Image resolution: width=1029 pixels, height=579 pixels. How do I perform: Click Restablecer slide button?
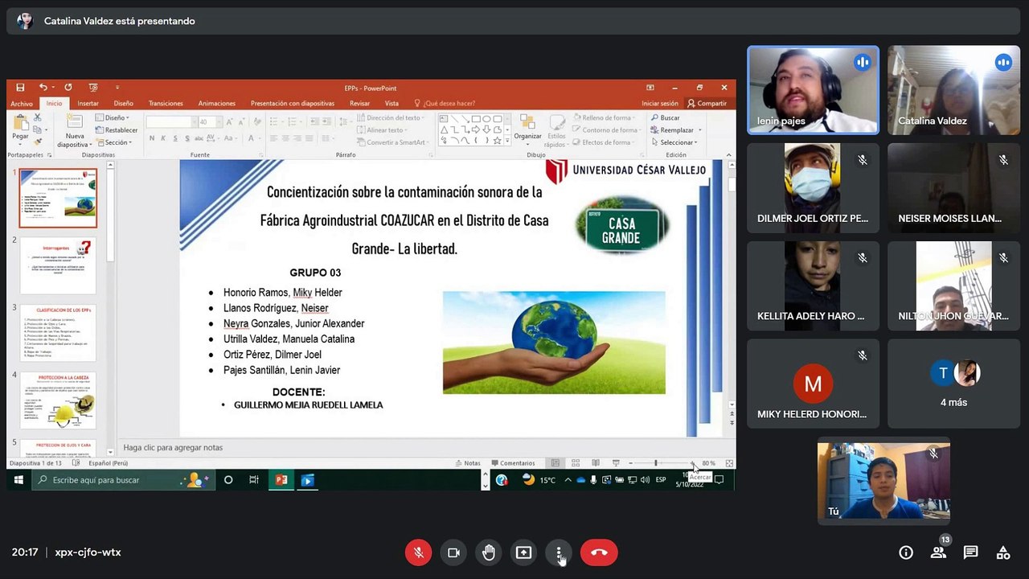tap(117, 130)
